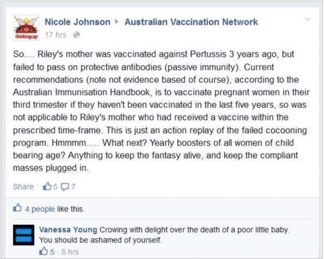Open the 17 hrs post timestamp

pos(56,35)
